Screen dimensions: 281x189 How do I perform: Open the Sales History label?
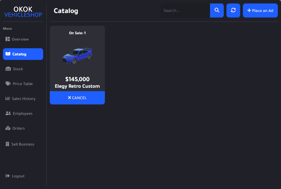click(x=24, y=99)
